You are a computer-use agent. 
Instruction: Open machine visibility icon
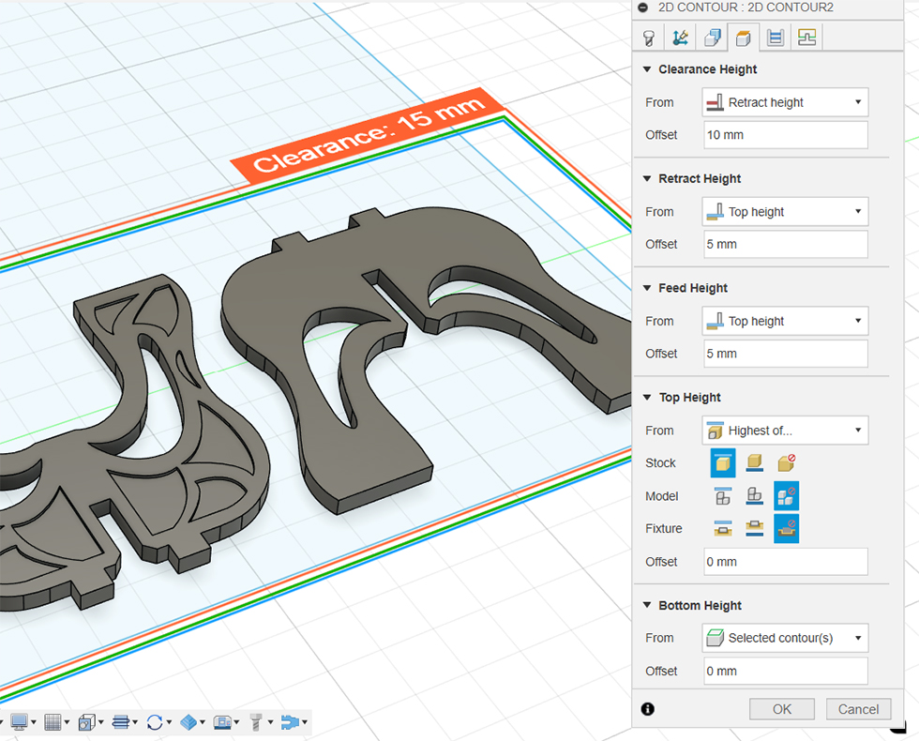coord(222,721)
